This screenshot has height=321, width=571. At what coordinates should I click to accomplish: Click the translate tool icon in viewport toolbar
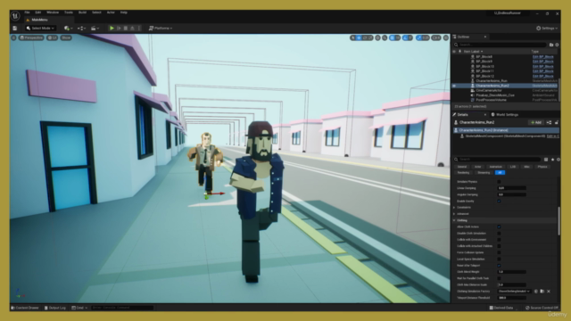point(359,37)
